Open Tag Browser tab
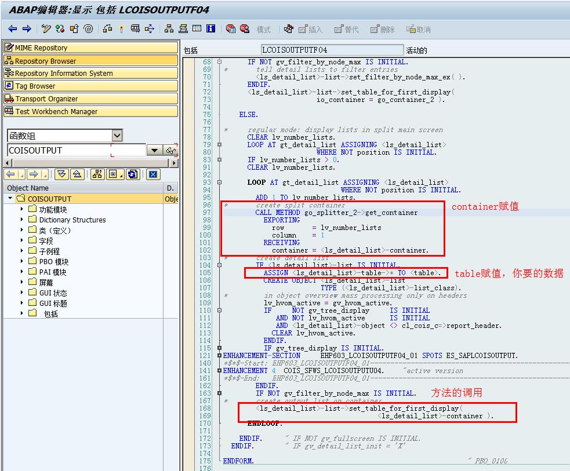 (x=91, y=86)
